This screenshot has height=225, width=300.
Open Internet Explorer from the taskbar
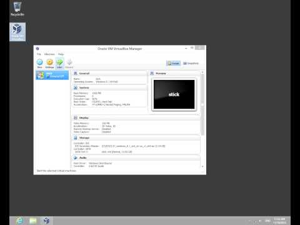point(20,221)
